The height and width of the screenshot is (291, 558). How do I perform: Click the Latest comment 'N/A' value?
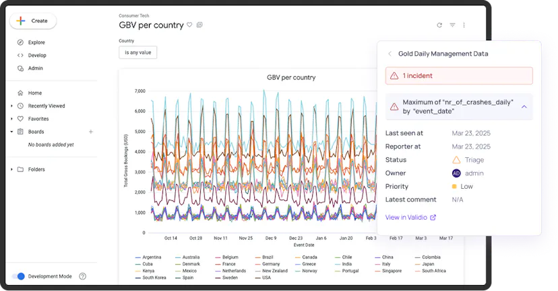point(458,200)
